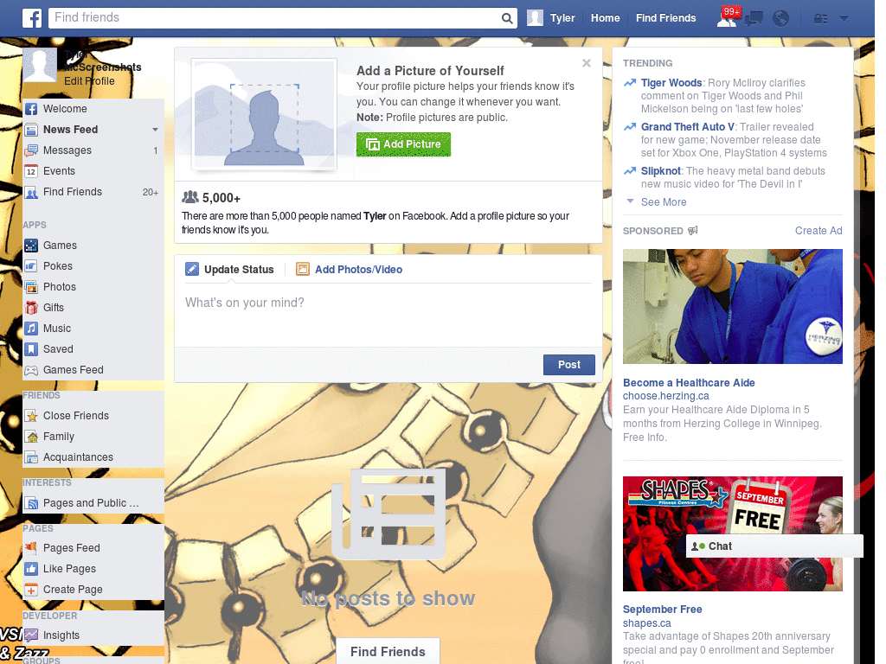Click the Add a Picture silhouette placeholder

[265, 113]
